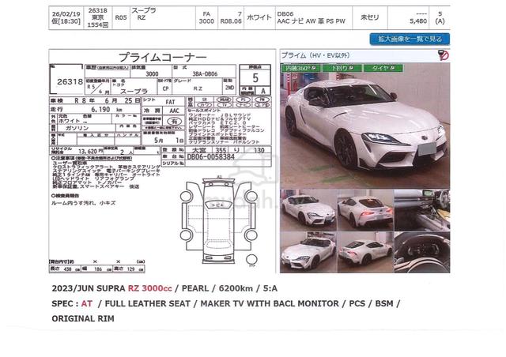This screenshot has width=506, height=357.
Task: Click the model code 3BA-DB06
Action: pos(205,74)
